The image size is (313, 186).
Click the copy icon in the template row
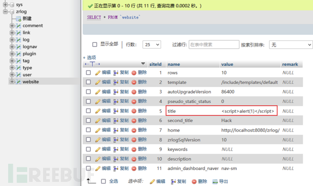coord(116,83)
